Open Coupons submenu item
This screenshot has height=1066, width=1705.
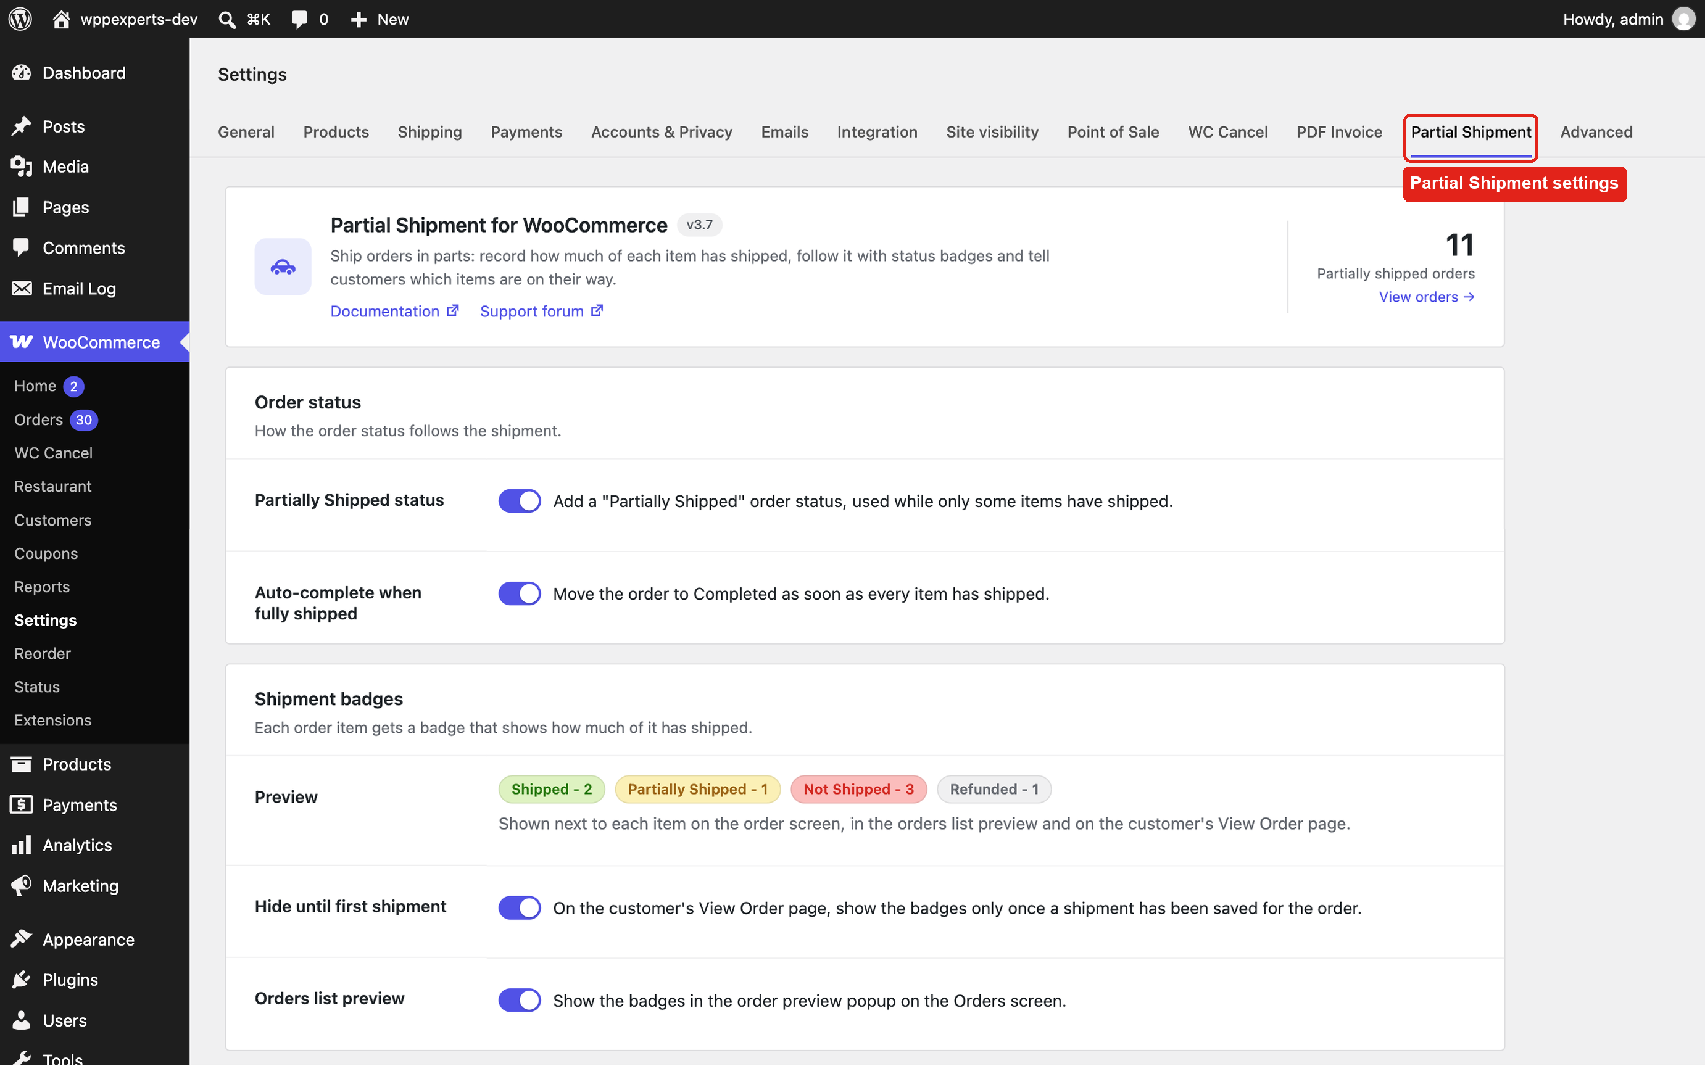pyautogui.click(x=46, y=553)
